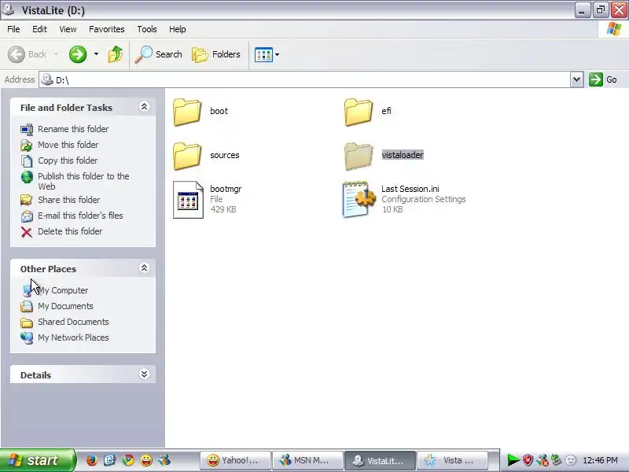Image resolution: width=629 pixels, height=472 pixels.
Task: Click the Start button
Action: click(37, 460)
